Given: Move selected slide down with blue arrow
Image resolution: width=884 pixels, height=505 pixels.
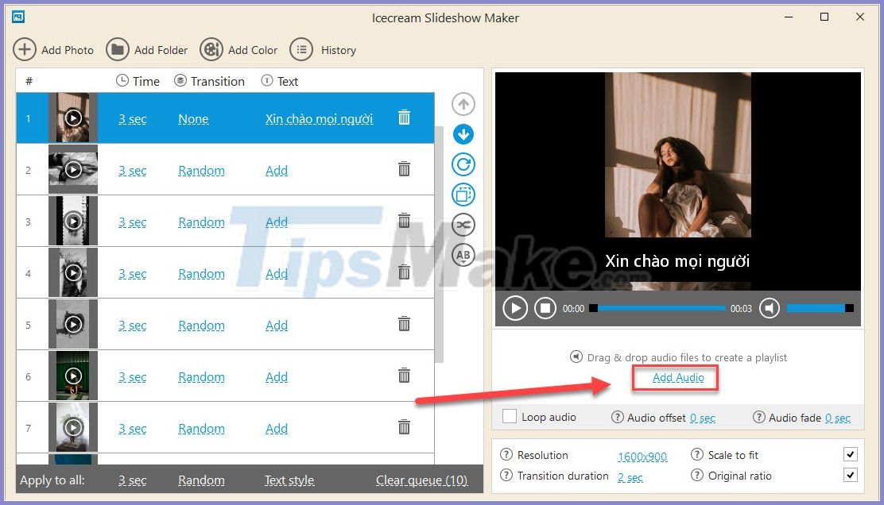Looking at the screenshot, I should (x=463, y=134).
